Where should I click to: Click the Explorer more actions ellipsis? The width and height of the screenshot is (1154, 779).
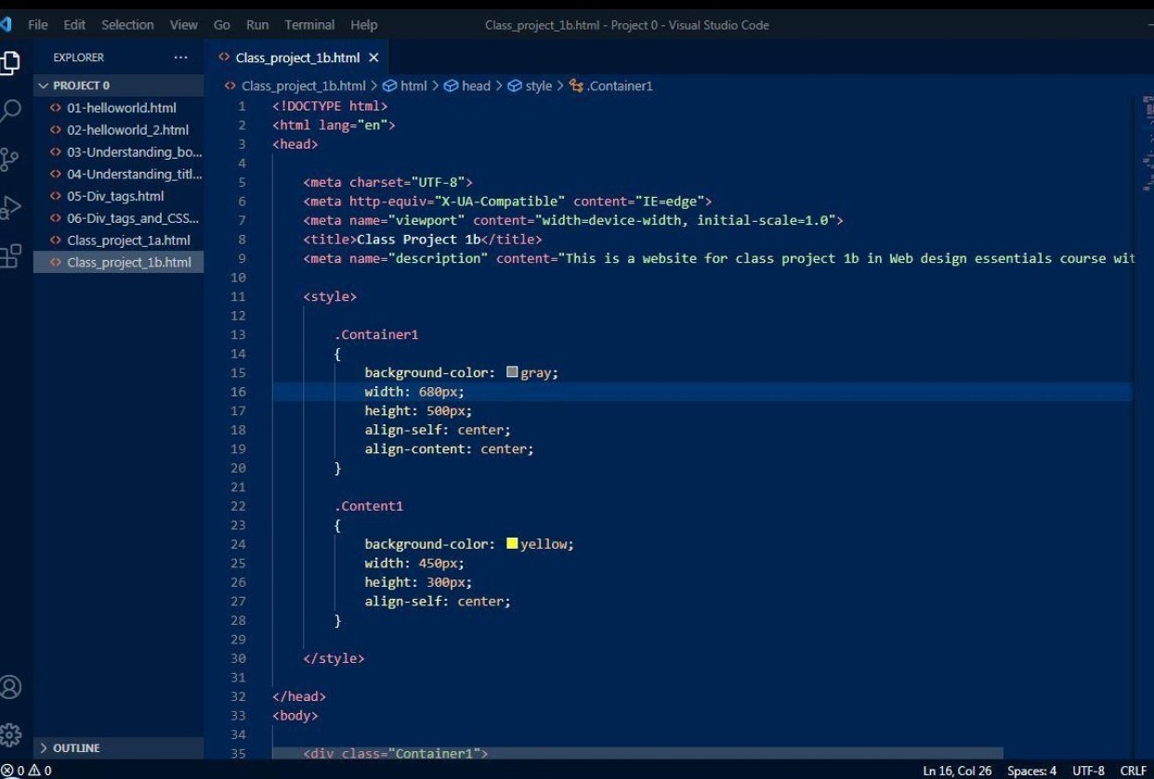180,58
